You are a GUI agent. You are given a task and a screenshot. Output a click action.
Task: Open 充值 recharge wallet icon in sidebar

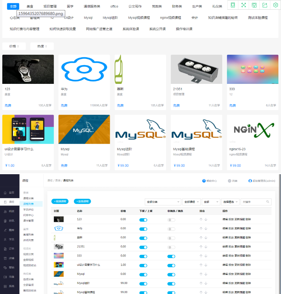pos(5,277)
